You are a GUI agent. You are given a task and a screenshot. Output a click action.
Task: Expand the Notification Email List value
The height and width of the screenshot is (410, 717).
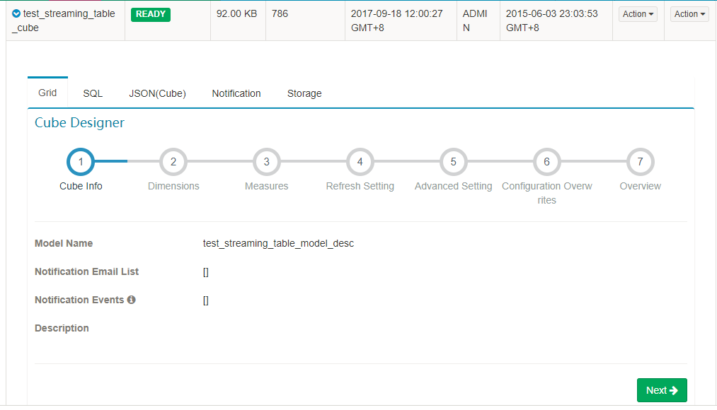point(205,271)
